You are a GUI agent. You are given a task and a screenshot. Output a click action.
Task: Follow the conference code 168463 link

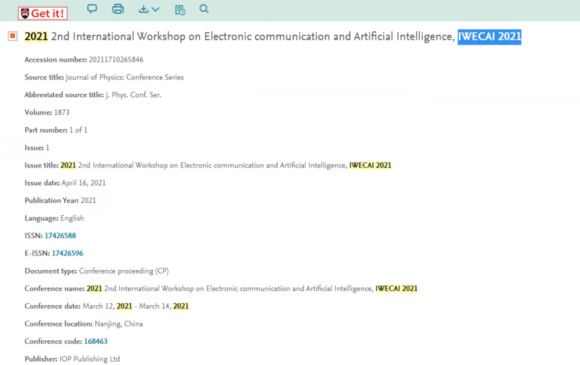coord(95,341)
